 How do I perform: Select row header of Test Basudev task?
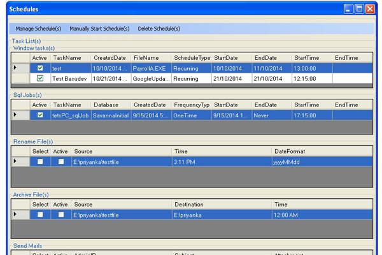click(x=21, y=78)
